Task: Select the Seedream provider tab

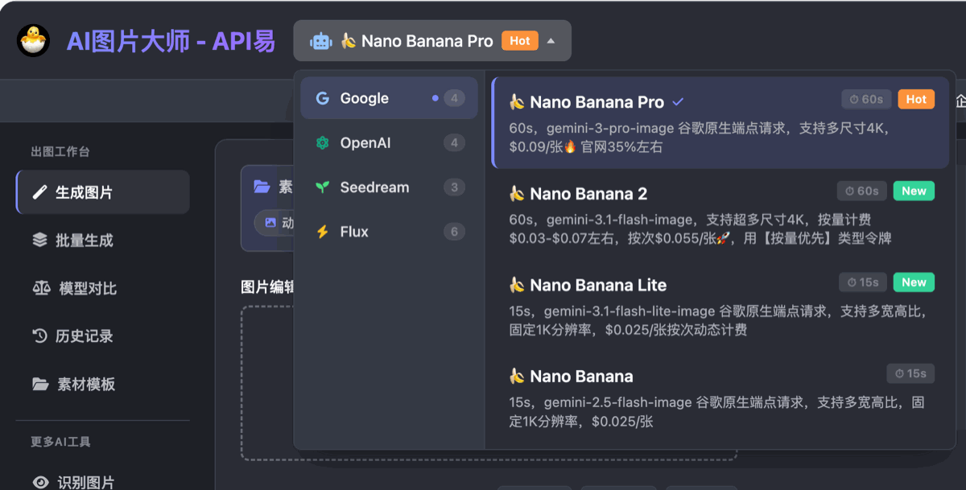Action: [x=389, y=187]
